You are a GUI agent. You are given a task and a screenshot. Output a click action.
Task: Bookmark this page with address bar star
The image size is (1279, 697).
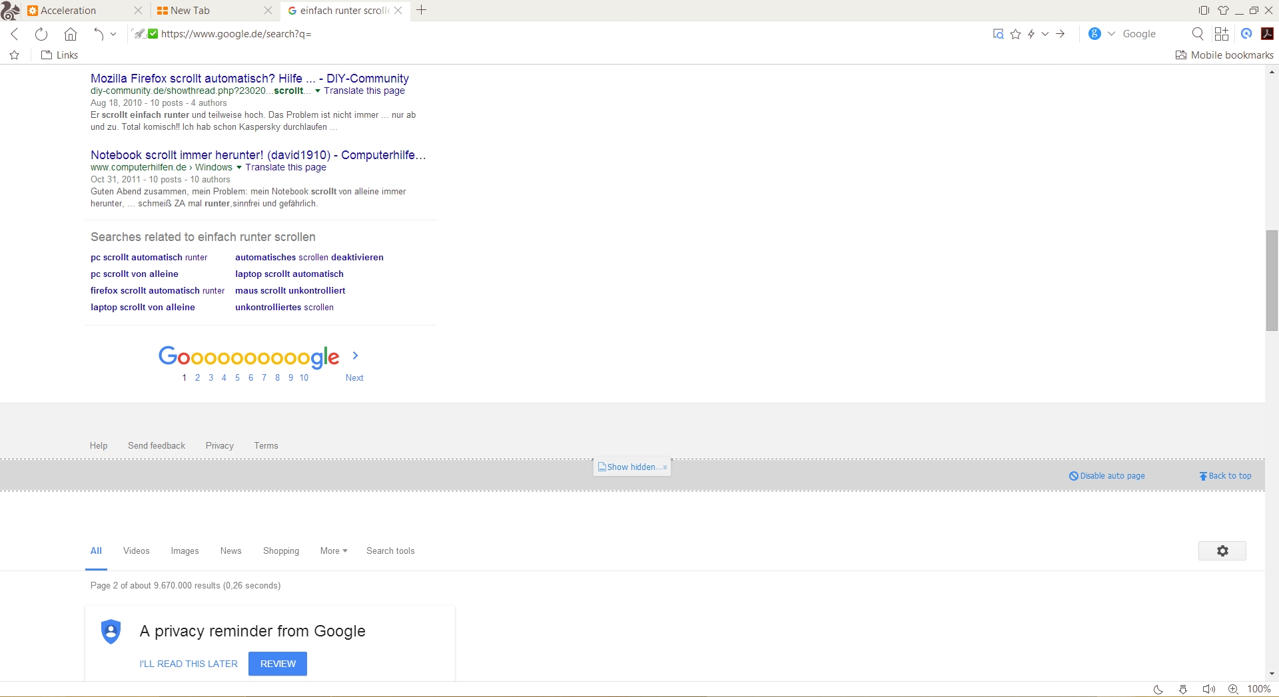(x=1016, y=34)
